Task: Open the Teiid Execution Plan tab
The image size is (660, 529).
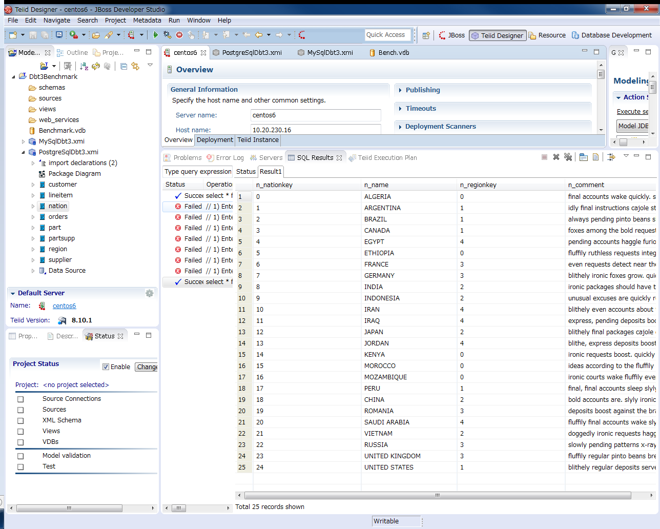Action: pyautogui.click(x=382, y=158)
